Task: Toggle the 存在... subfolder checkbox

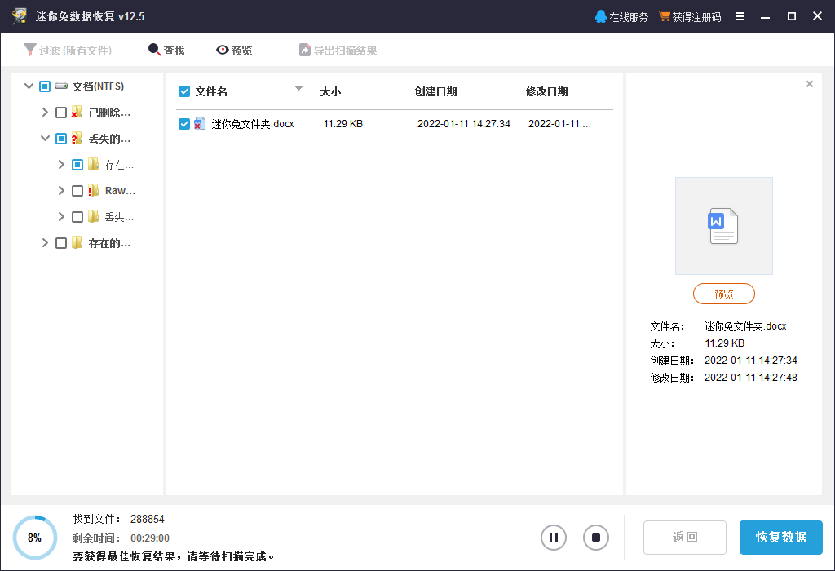Action: [77, 165]
